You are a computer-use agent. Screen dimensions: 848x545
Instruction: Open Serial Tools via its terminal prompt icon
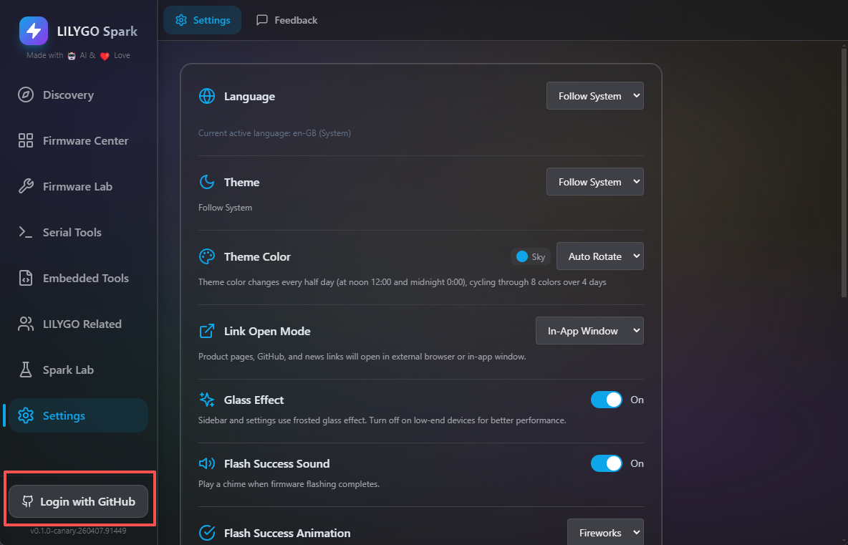click(26, 233)
